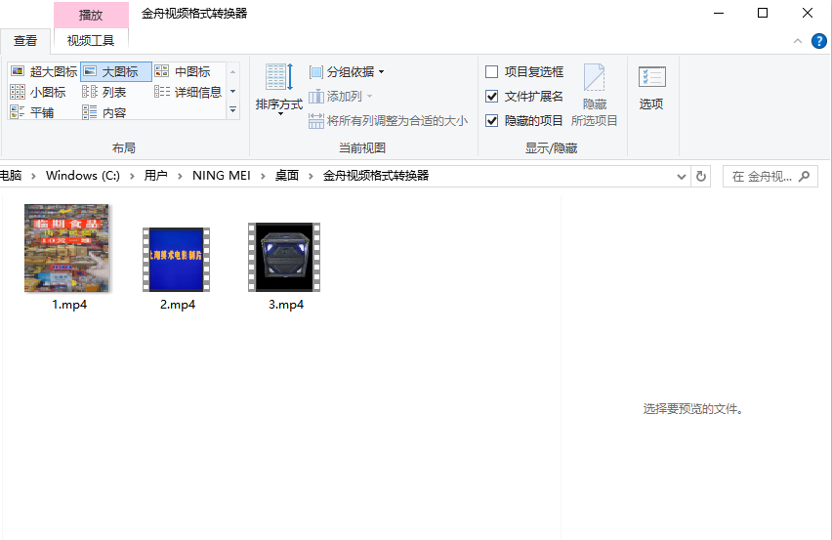The width and height of the screenshot is (832, 540).
Task: Expand the chevron after NING MEI
Action: point(263,176)
